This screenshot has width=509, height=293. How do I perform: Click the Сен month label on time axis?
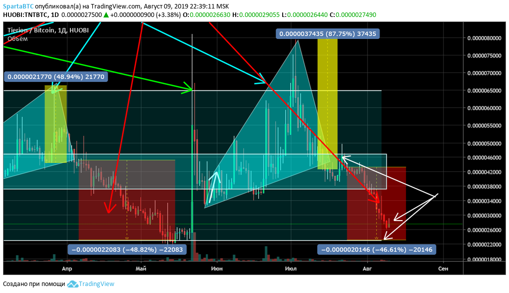pos(443,269)
